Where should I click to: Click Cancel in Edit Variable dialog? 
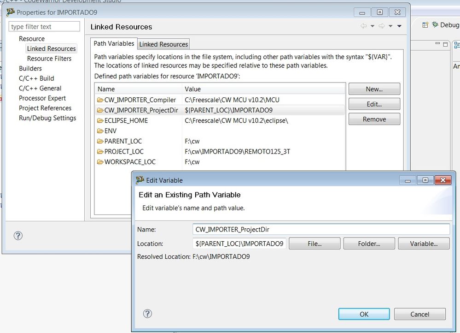[x=420, y=314]
